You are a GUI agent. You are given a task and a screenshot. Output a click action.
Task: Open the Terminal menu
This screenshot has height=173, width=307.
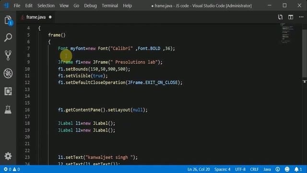point(110,6)
